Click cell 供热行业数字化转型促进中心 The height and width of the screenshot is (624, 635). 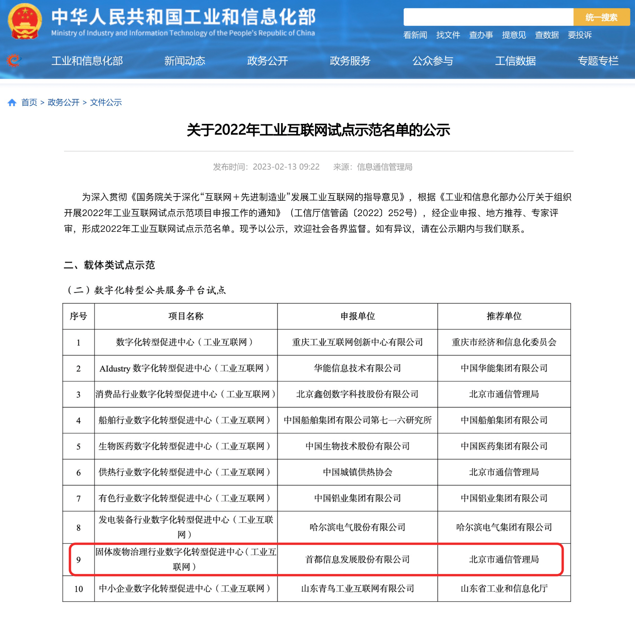[x=186, y=472]
